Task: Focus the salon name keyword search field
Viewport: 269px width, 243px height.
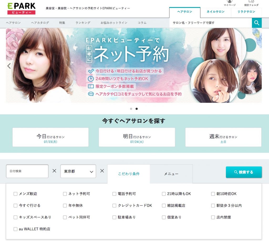Action: click(x=210, y=23)
